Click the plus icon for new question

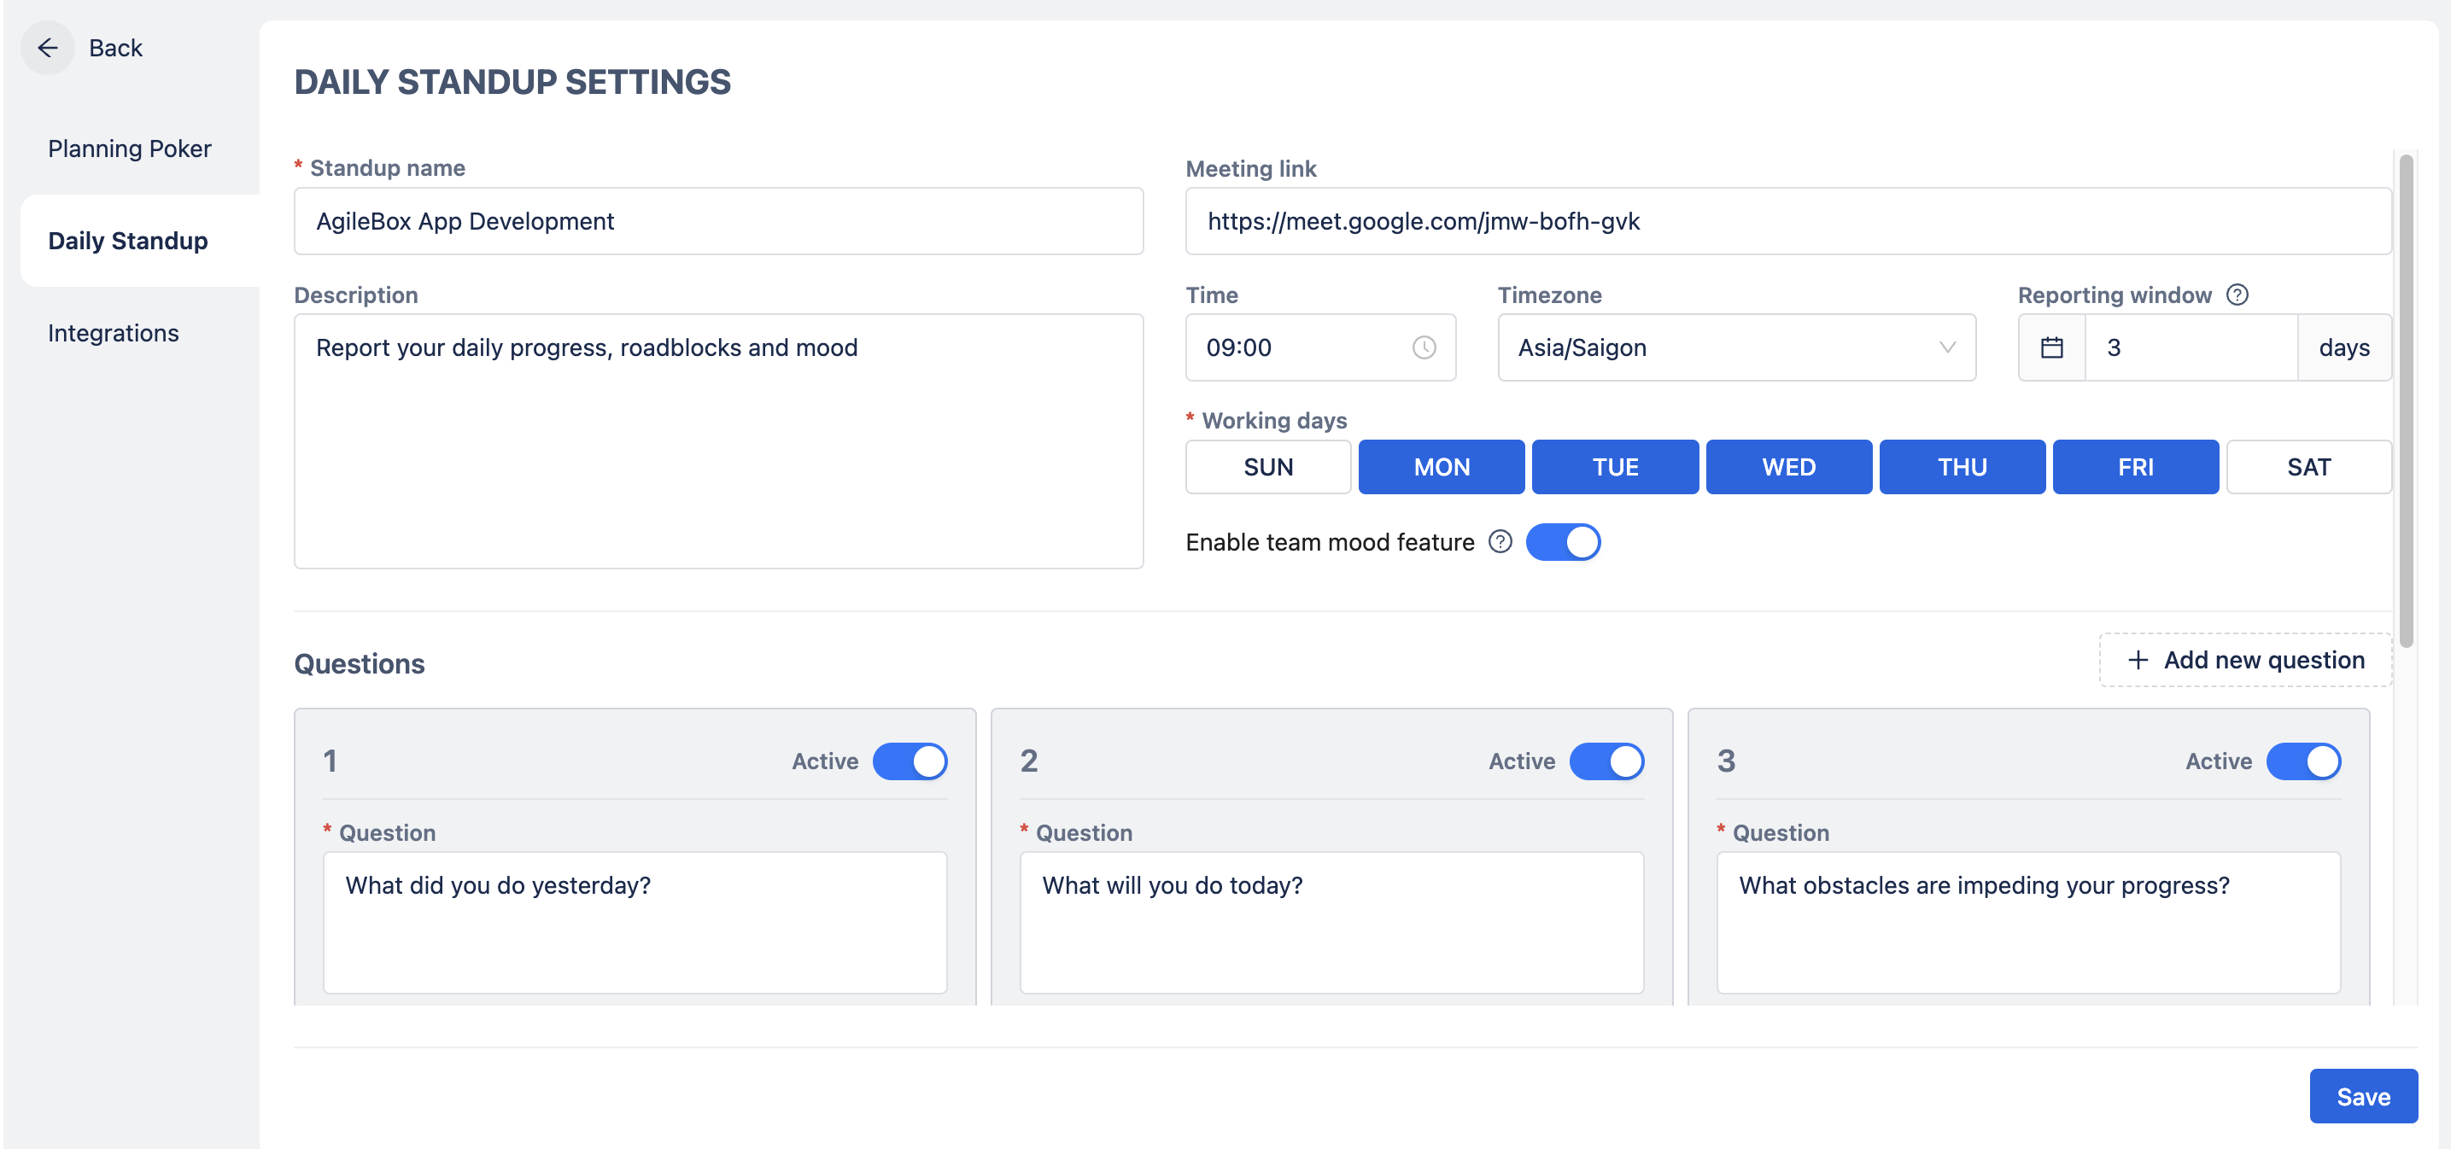pos(2137,659)
